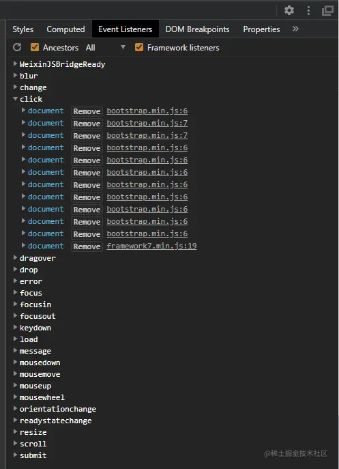
Task: Show more tabs with double chevron
Action: [x=295, y=29]
